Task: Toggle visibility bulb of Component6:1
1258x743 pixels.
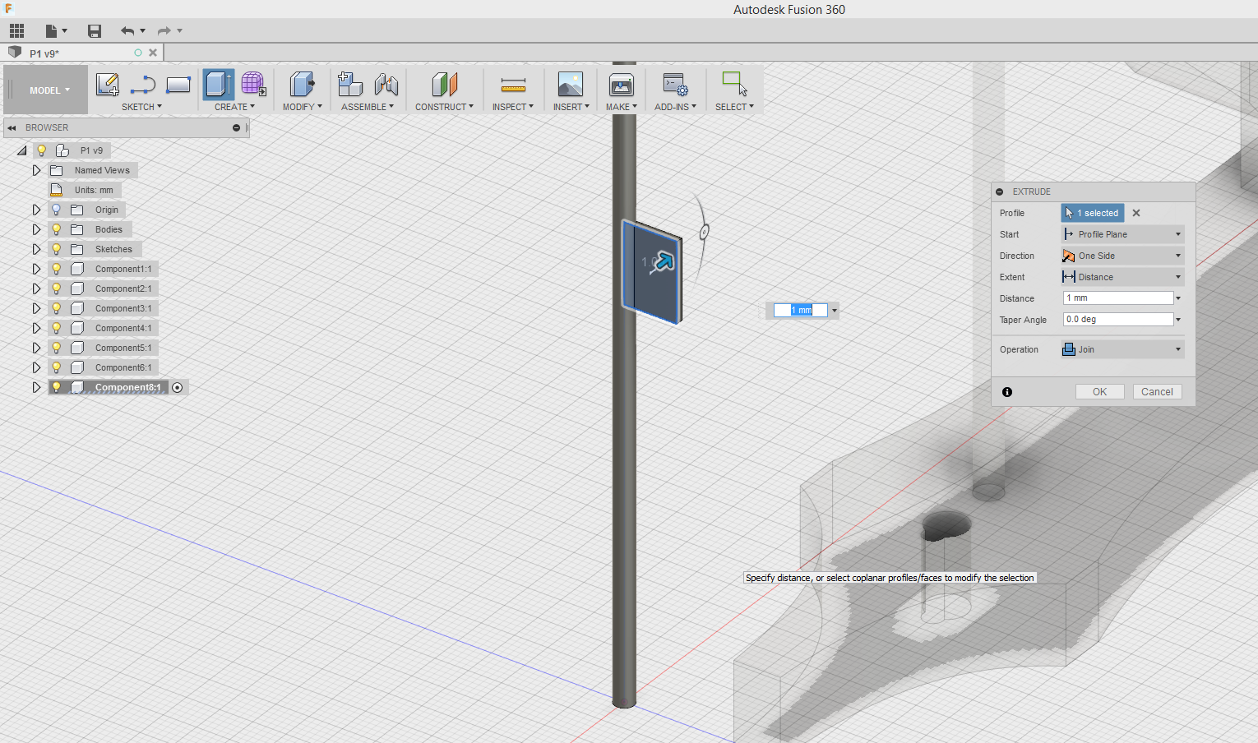Action: click(57, 367)
